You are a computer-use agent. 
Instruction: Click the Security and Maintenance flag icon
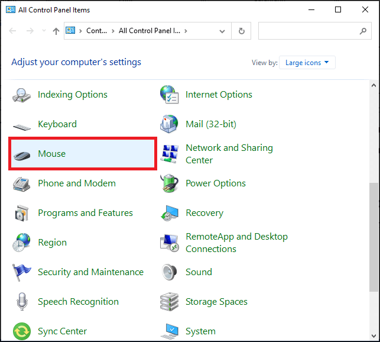tap(22, 272)
